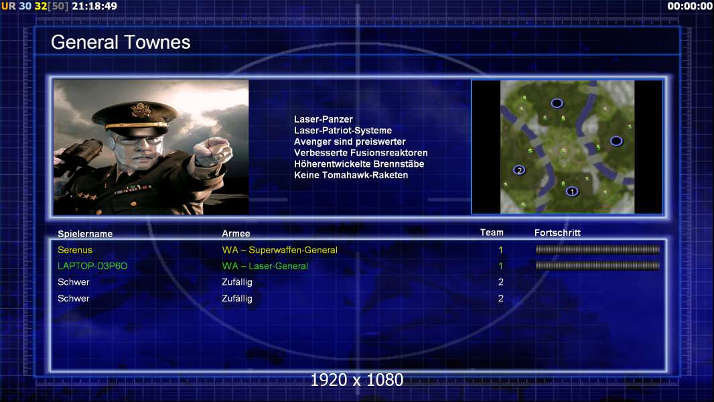
Task: Click the 21:18:49 clock overlay
Action: coord(94,6)
